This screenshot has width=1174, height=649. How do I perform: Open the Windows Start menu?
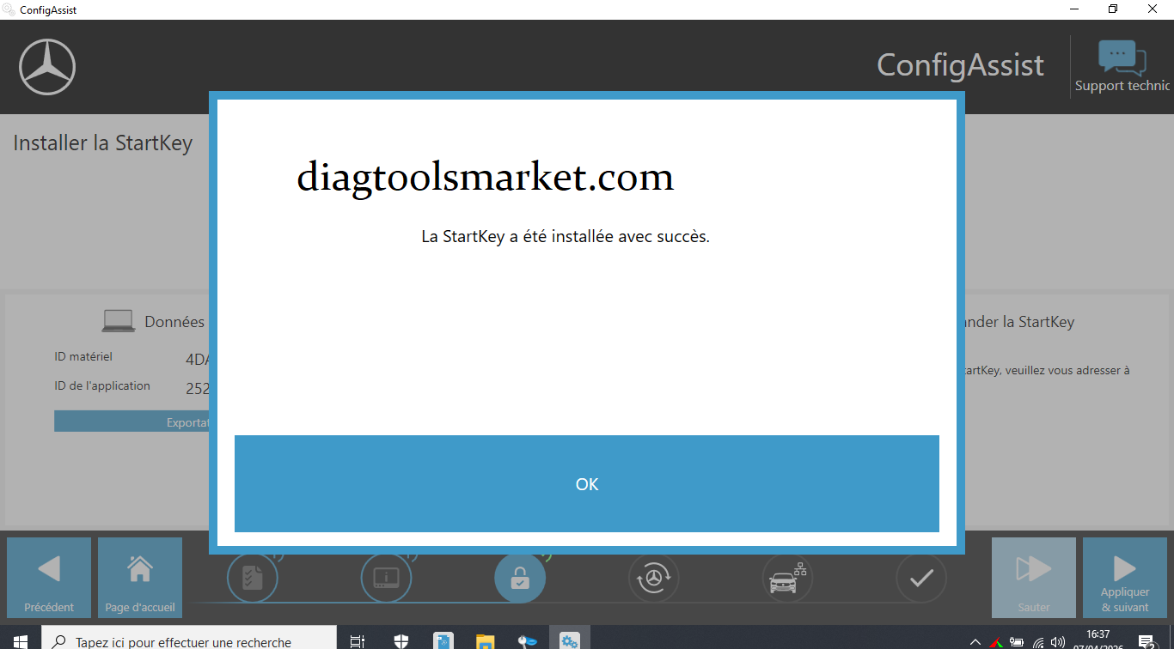(21, 641)
